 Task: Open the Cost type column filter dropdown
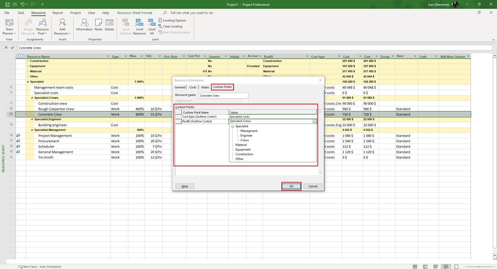click(x=339, y=57)
